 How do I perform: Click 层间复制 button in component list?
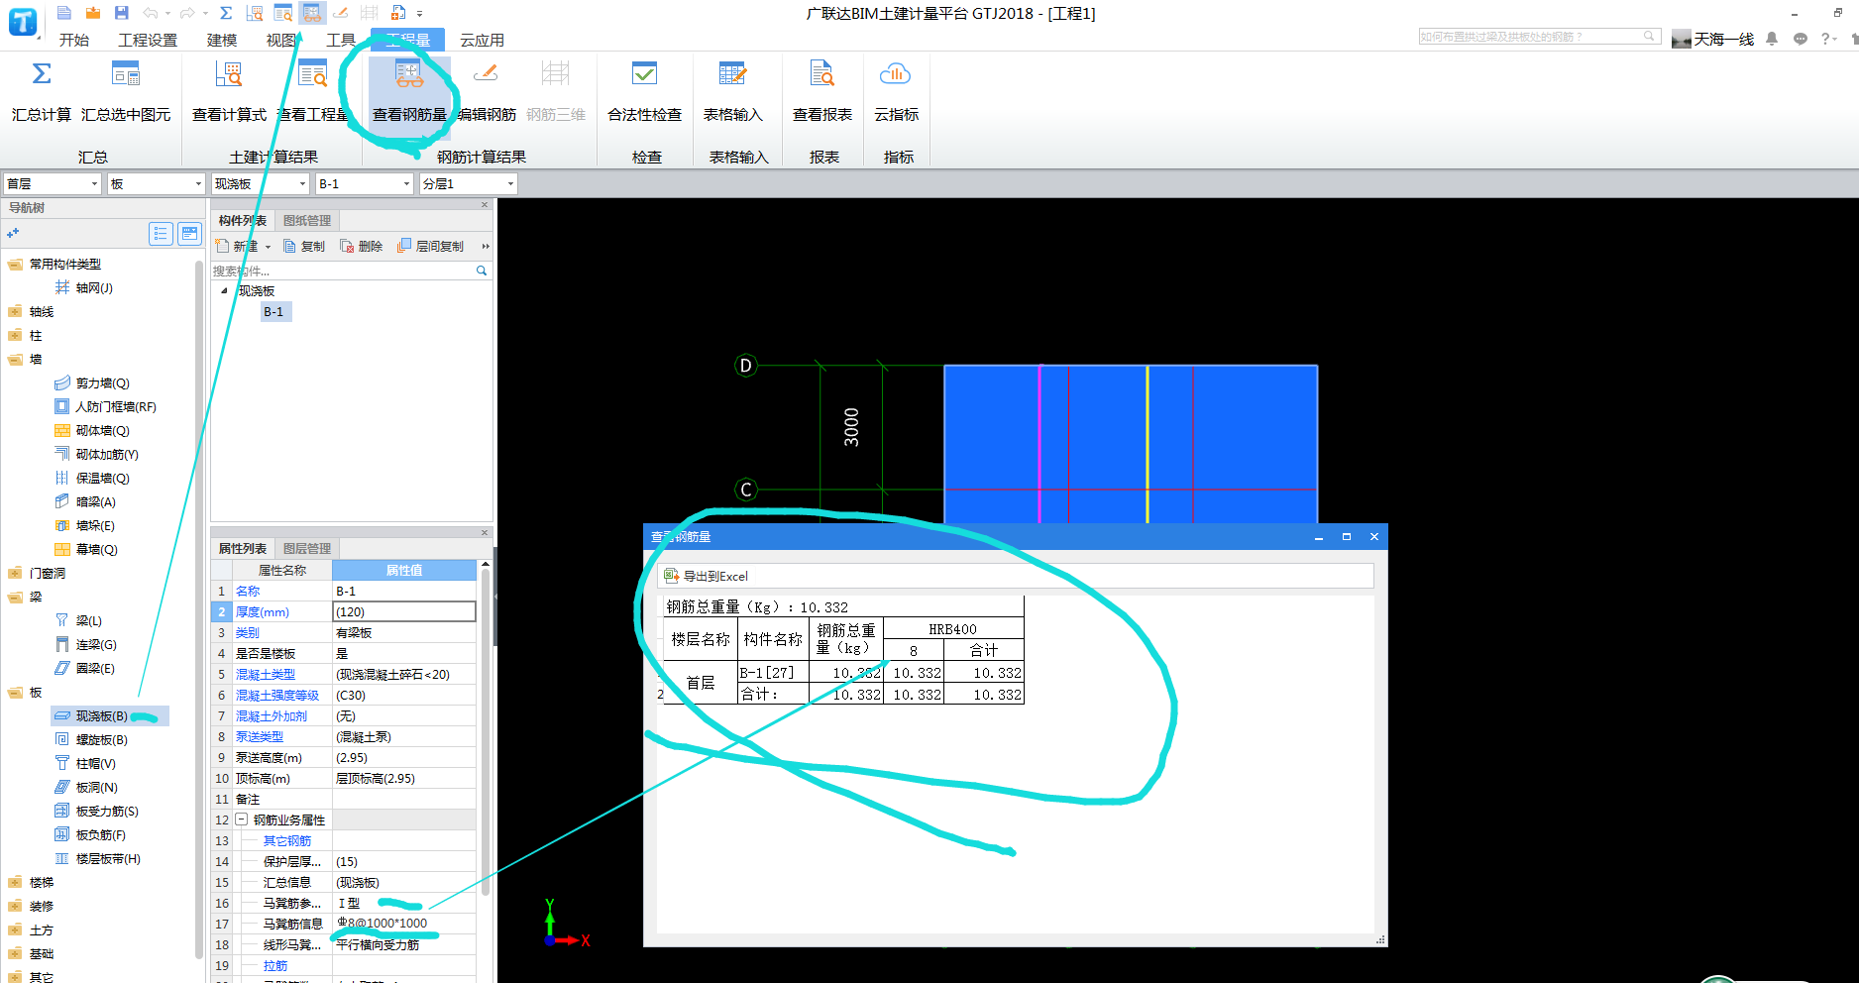[431, 247]
